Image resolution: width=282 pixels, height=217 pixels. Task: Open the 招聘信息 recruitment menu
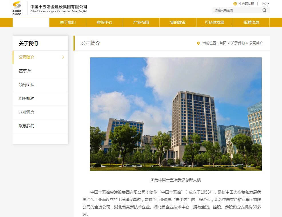coord(251,22)
